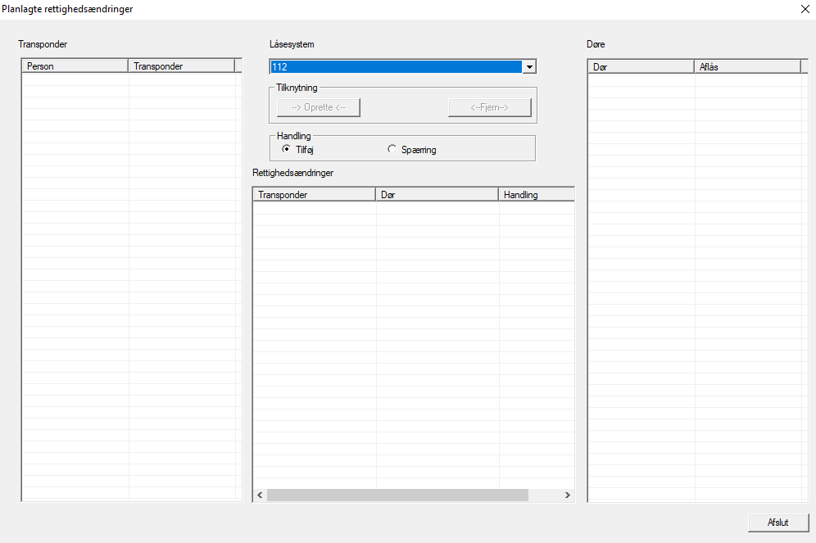The width and height of the screenshot is (816, 543).
Task: Close the Planlagte rettighedsændringer dialog
Action: [804, 9]
